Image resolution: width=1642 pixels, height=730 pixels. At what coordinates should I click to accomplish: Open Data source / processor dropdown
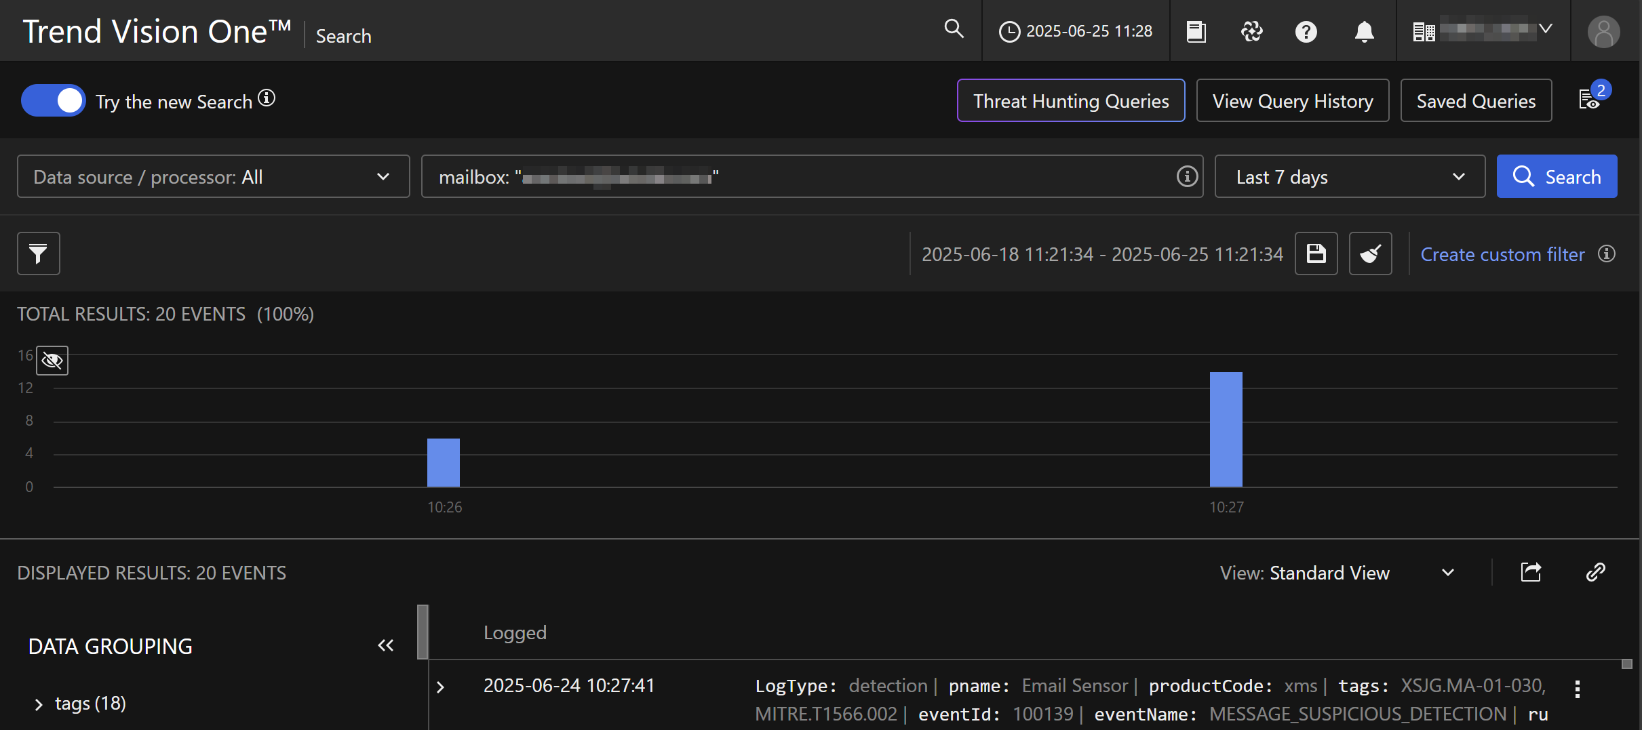213,177
